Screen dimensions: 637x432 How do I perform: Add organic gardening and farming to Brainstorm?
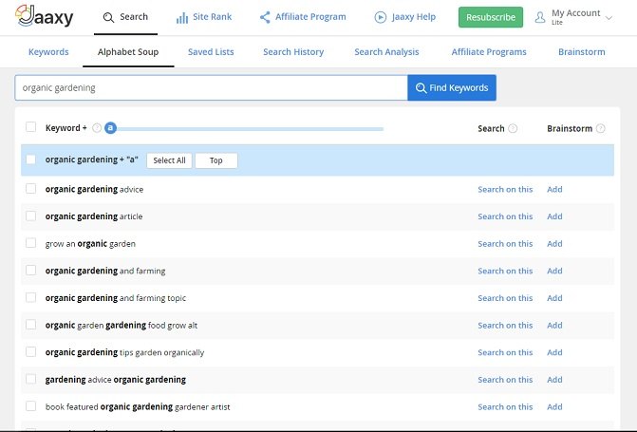(554, 271)
